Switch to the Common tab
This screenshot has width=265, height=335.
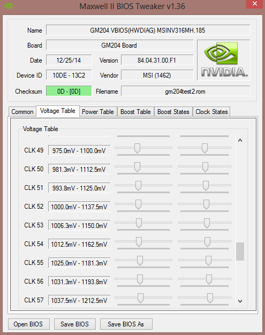(x=22, y=112)
